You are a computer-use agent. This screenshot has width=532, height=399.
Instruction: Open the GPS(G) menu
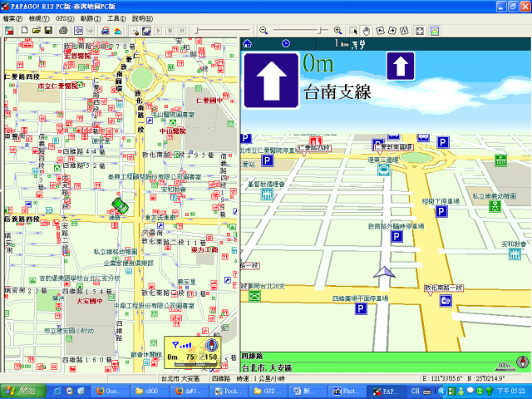pos(65,18)
